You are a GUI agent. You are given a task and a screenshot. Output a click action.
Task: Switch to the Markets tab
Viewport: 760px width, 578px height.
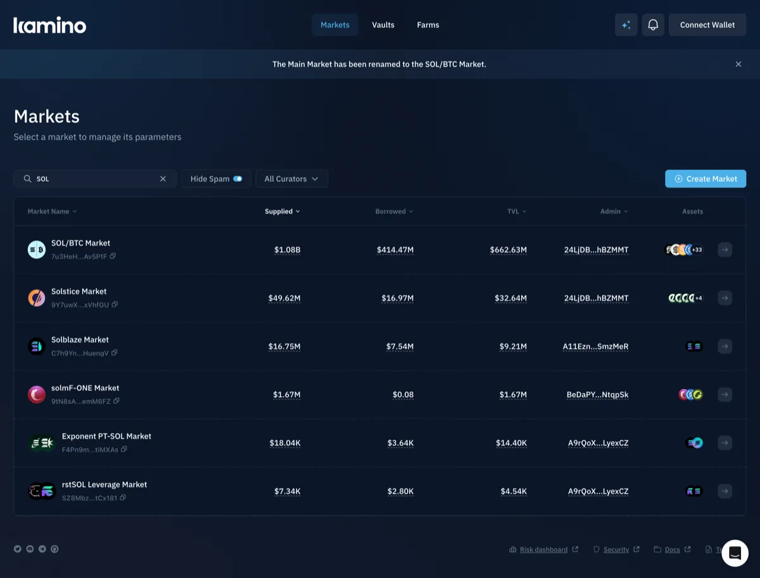pyautogui.click(x=335, y=25)
